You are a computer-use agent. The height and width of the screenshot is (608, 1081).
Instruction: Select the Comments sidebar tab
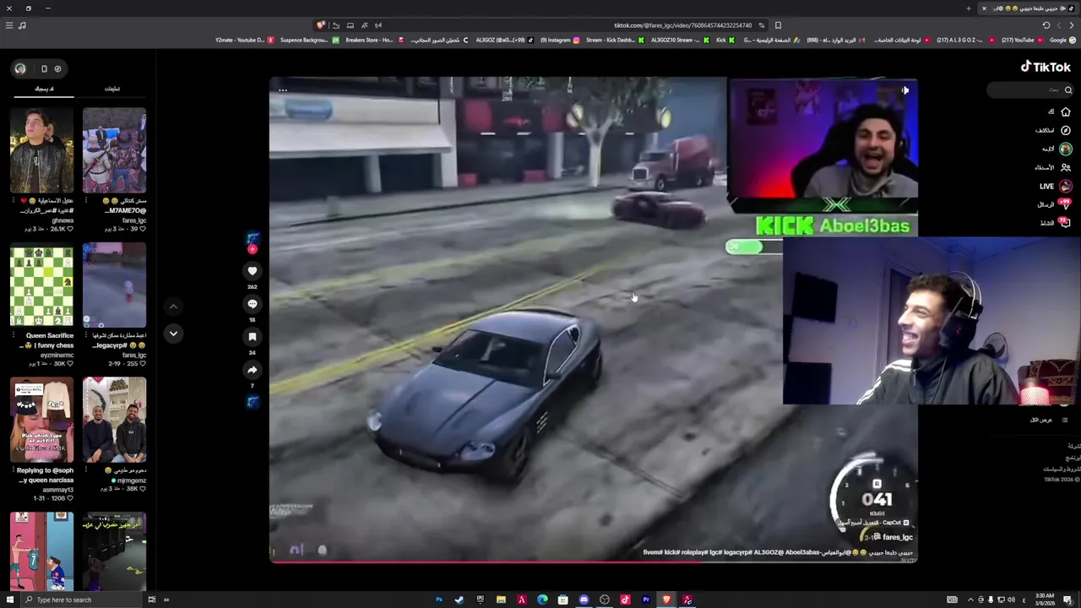112,89
